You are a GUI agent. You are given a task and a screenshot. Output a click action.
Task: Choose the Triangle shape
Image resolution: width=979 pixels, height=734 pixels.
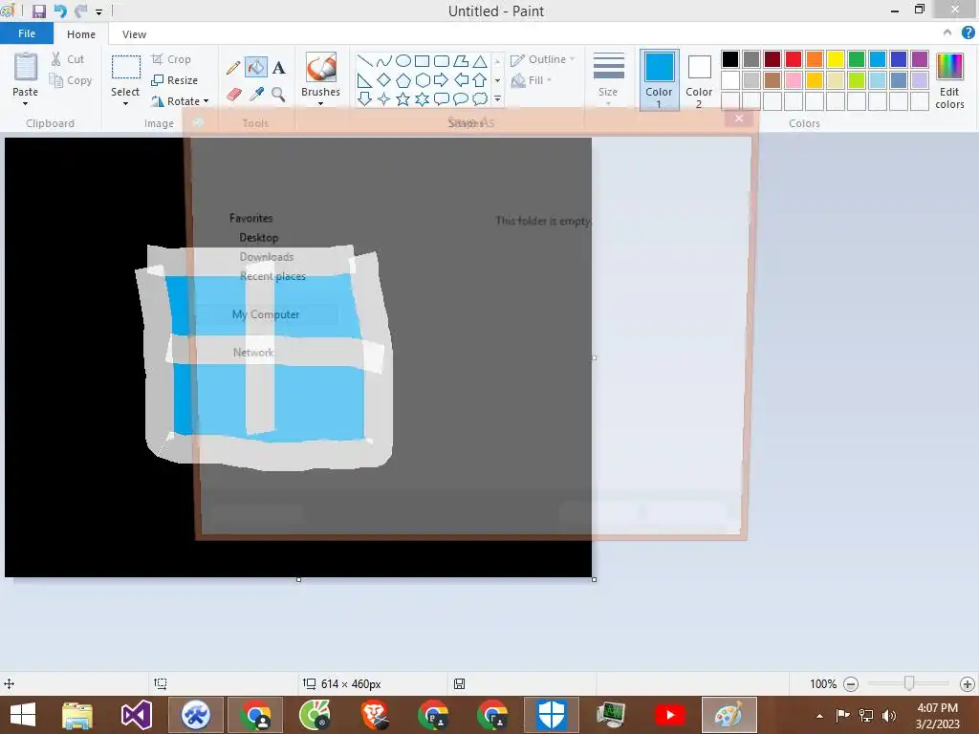tap(480, 60)
